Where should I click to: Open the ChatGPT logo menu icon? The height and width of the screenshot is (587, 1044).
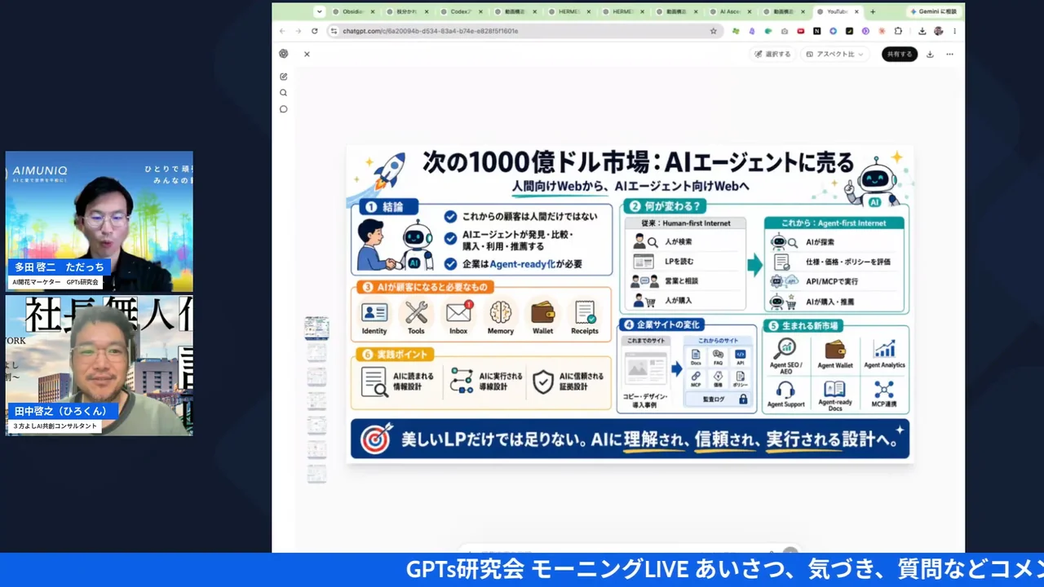283,54
